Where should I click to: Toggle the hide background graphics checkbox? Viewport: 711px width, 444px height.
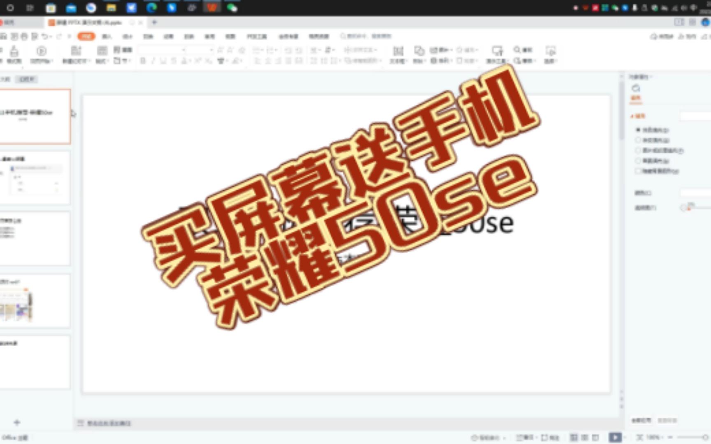657,171
